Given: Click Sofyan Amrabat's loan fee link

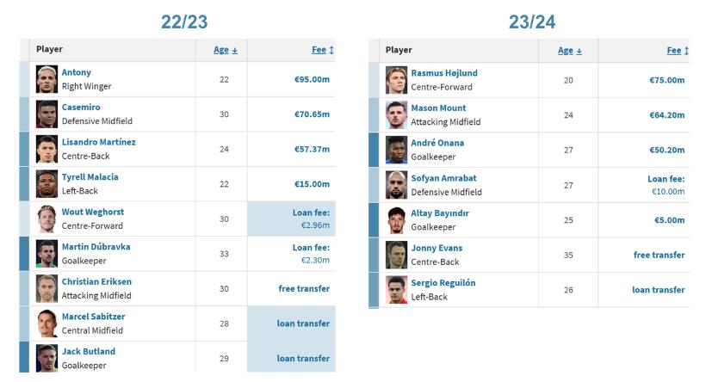Looking at the screenshot, I should click(666, 185).
